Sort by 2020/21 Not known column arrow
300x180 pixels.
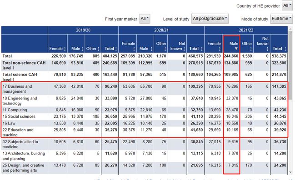point(184,49)
